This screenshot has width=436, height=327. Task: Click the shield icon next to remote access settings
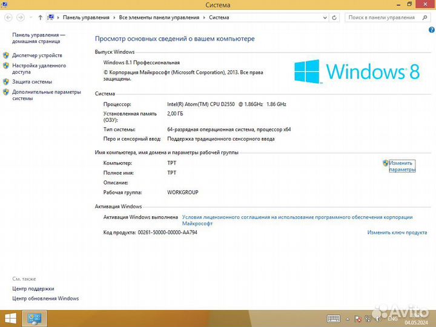point(6,66)
